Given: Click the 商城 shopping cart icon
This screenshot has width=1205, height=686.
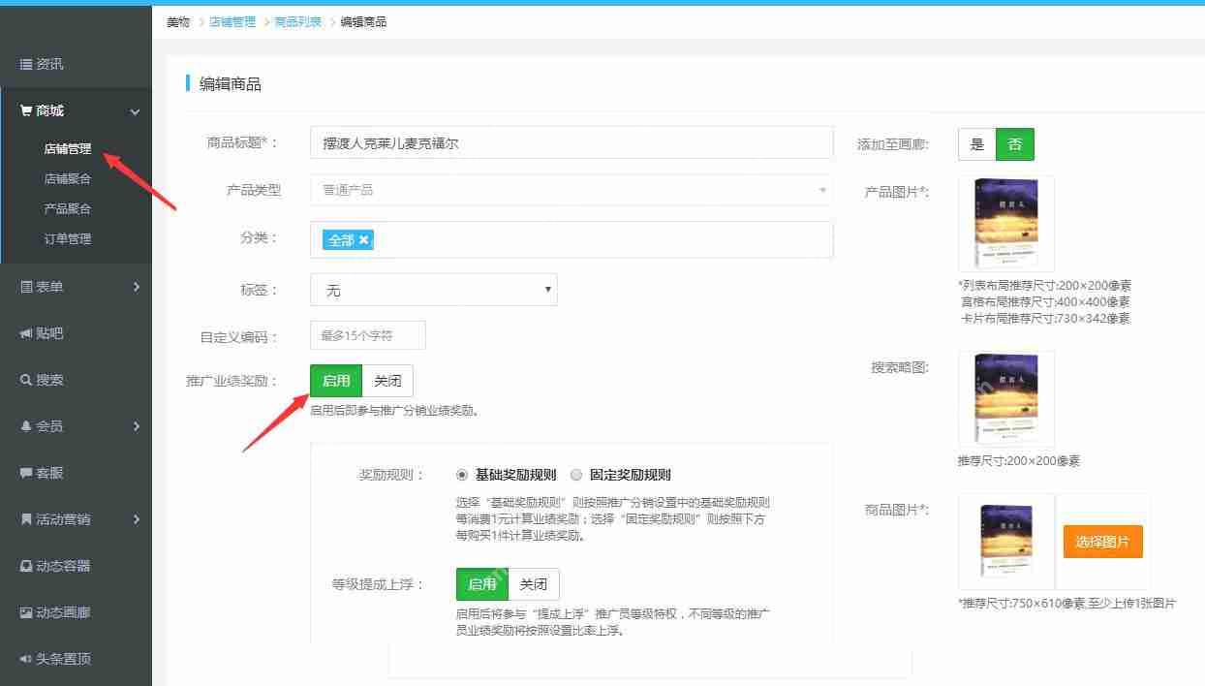Looking at the screenshot, I should pos(26,110).
